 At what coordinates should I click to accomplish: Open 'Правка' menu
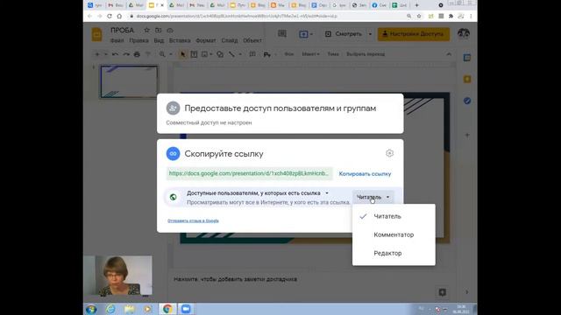point(138,41)
